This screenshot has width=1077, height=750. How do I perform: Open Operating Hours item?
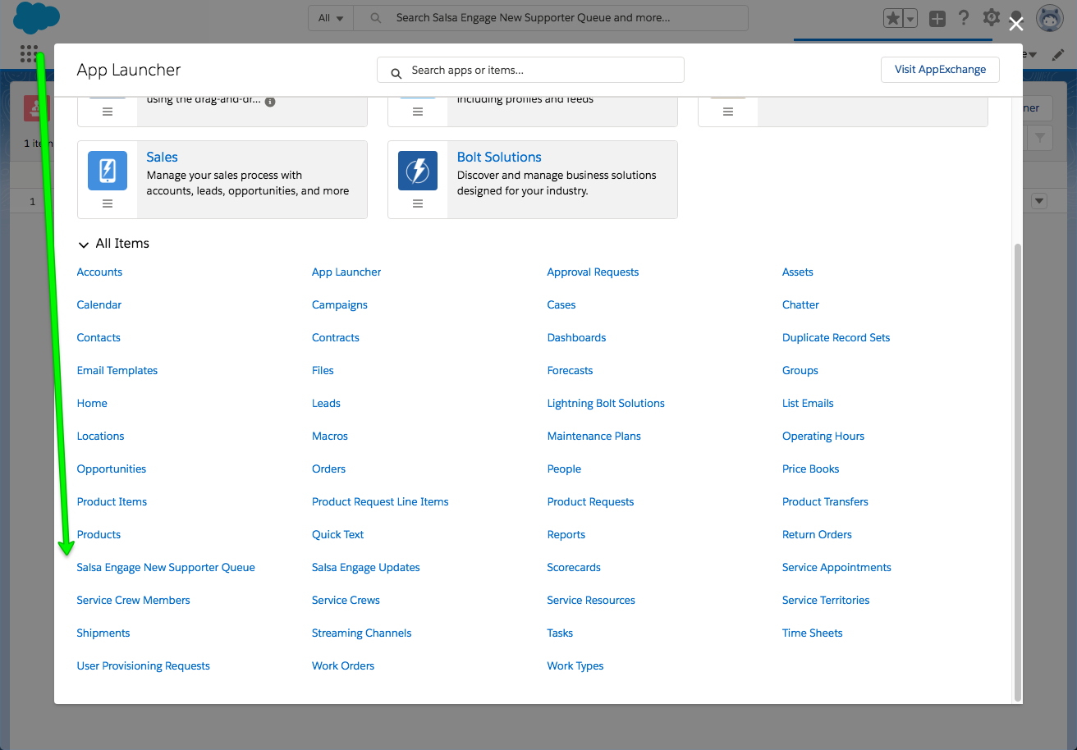click(x=823, y=436)
